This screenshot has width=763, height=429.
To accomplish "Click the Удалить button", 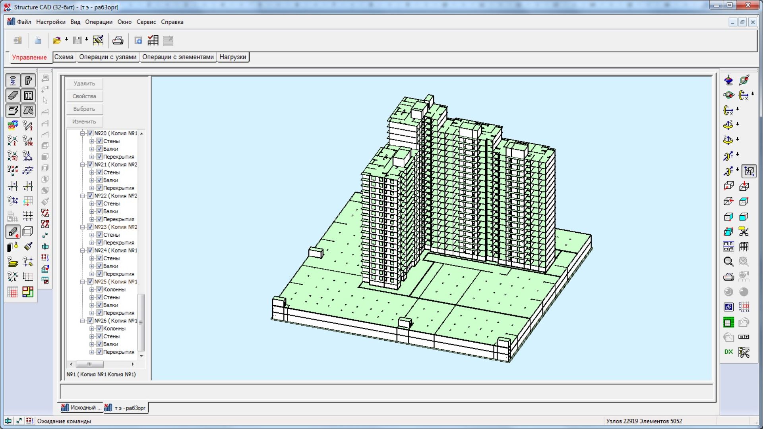I will tap(84, 84).
